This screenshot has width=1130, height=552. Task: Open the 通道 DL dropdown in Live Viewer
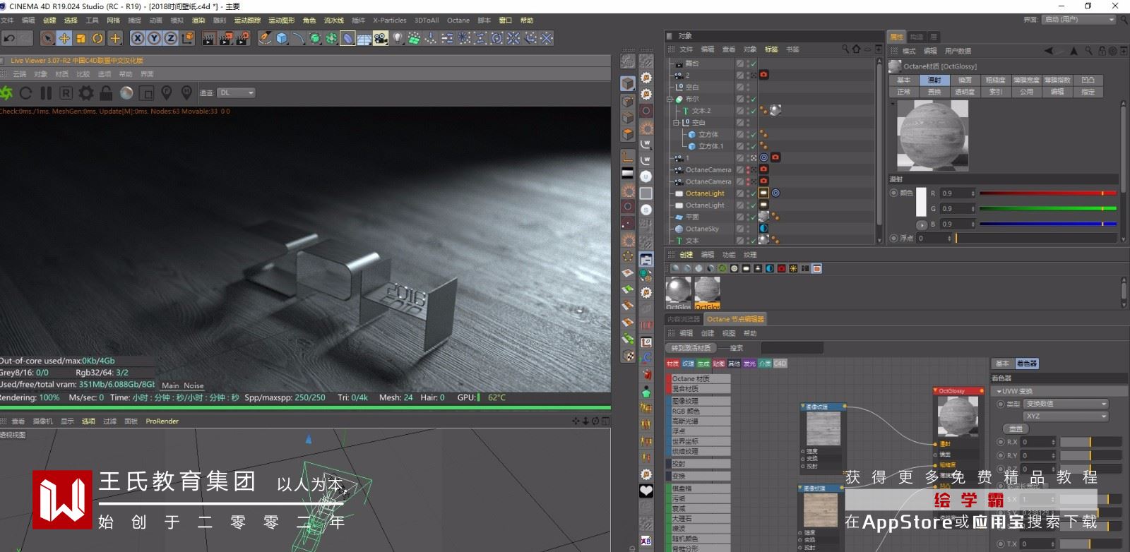coord(236,92)
